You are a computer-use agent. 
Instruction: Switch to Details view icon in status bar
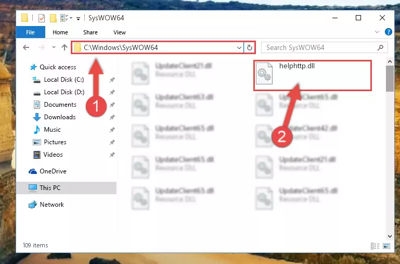(x=375, y=246)
